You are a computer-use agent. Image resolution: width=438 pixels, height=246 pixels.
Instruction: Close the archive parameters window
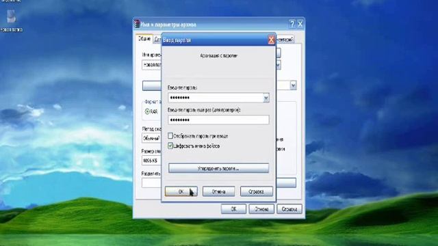(300, 24)
